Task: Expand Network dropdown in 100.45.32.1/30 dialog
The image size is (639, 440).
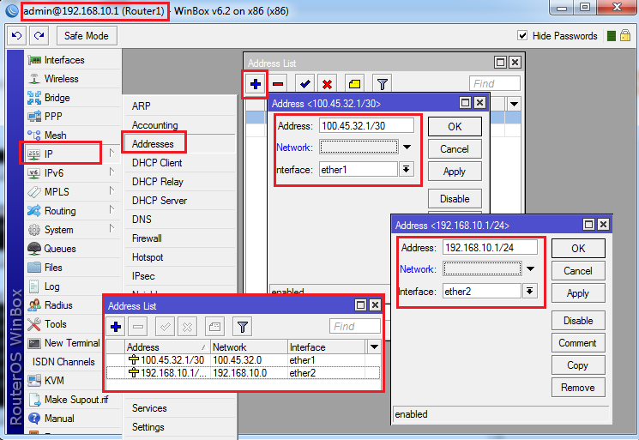Action: (407, 147)
